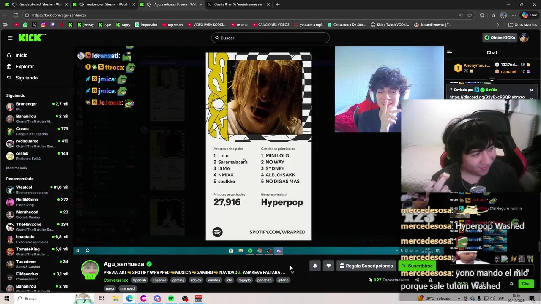Expand the pinned message chevron
The width and height of the screenshot is (541, 304).
[x=532, y=98]
